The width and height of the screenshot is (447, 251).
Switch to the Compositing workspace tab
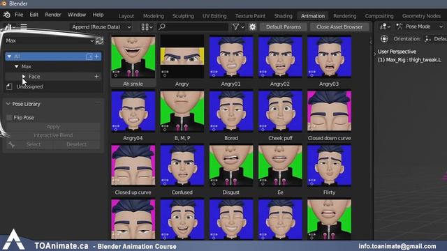click(379, 16)
